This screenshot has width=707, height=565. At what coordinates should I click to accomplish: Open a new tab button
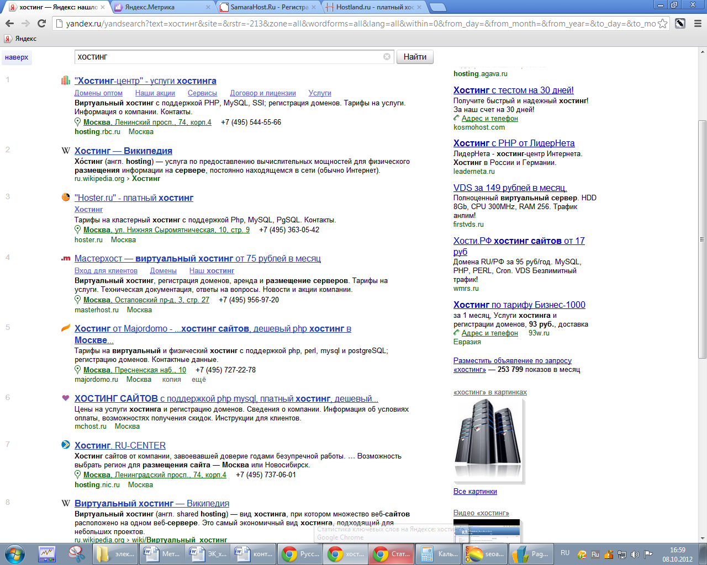[437, 7]
